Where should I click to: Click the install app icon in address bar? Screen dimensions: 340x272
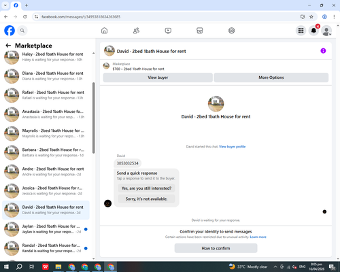pyautogui.click(x=303, y=17)
